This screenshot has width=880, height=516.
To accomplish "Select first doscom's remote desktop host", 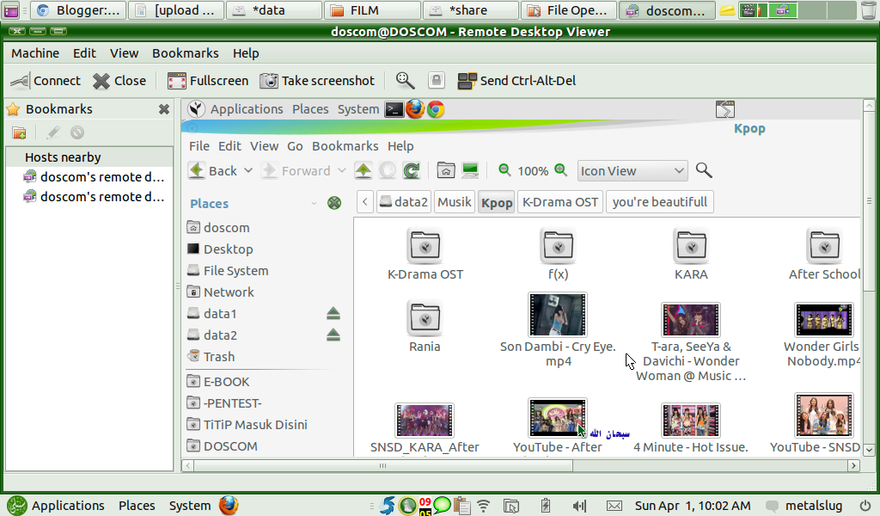I will tap(94, 177).
